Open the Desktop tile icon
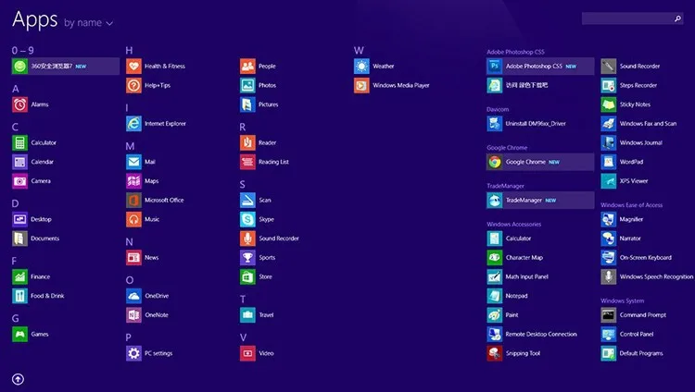 click(19, 219)
